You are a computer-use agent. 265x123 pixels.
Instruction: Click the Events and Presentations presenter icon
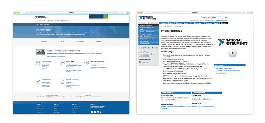click(86, 63)
